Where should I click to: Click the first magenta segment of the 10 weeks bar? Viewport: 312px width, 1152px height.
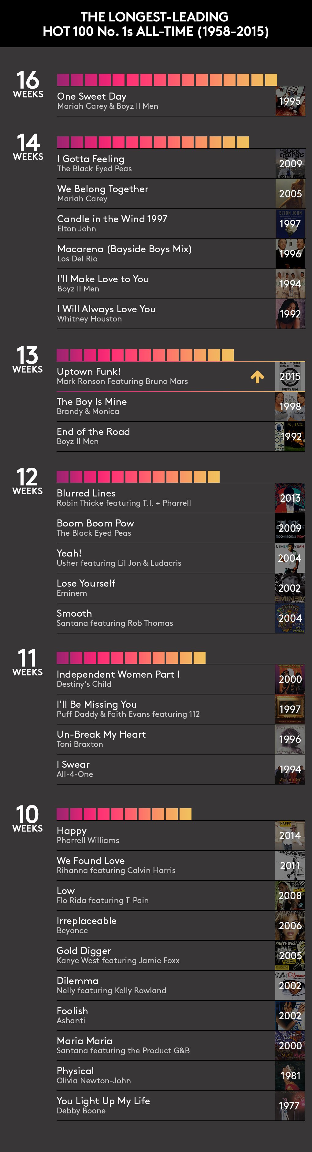coord(62,814)
